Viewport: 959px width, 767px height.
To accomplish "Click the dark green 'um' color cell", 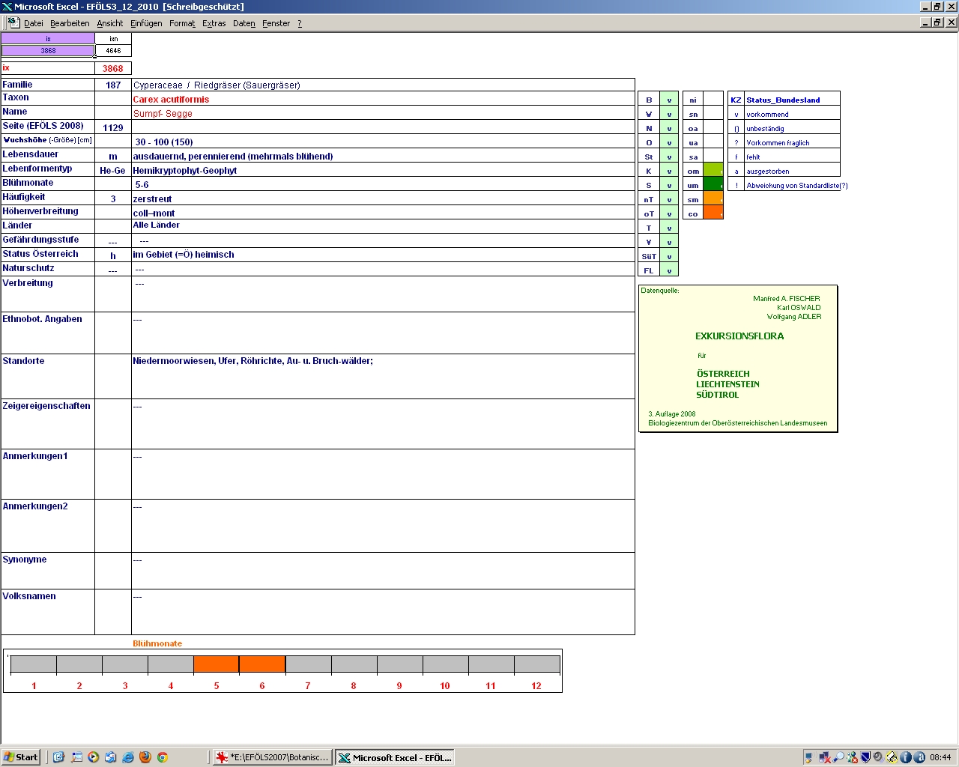I will click(713, 185).
